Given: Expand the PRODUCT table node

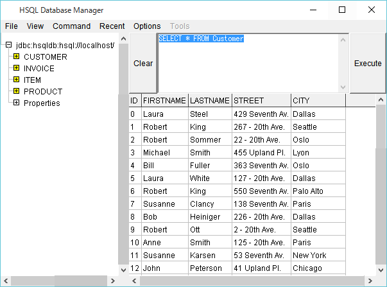Looking at the screenshot, I should pos(16,91).
